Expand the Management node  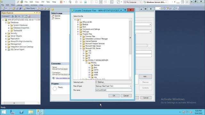pyautogui.click(x=6, y=44)
